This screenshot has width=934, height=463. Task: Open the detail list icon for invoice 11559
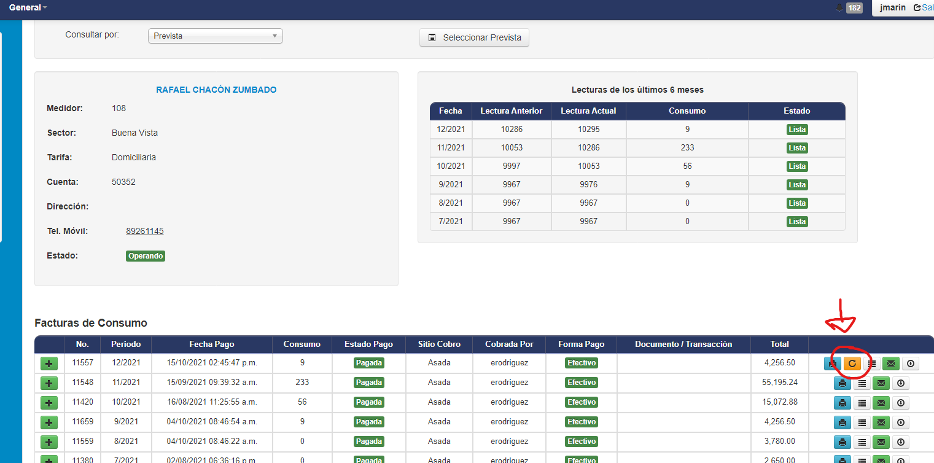point(862,442)
